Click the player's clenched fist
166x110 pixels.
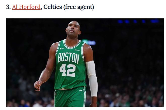tap(38, 85)
